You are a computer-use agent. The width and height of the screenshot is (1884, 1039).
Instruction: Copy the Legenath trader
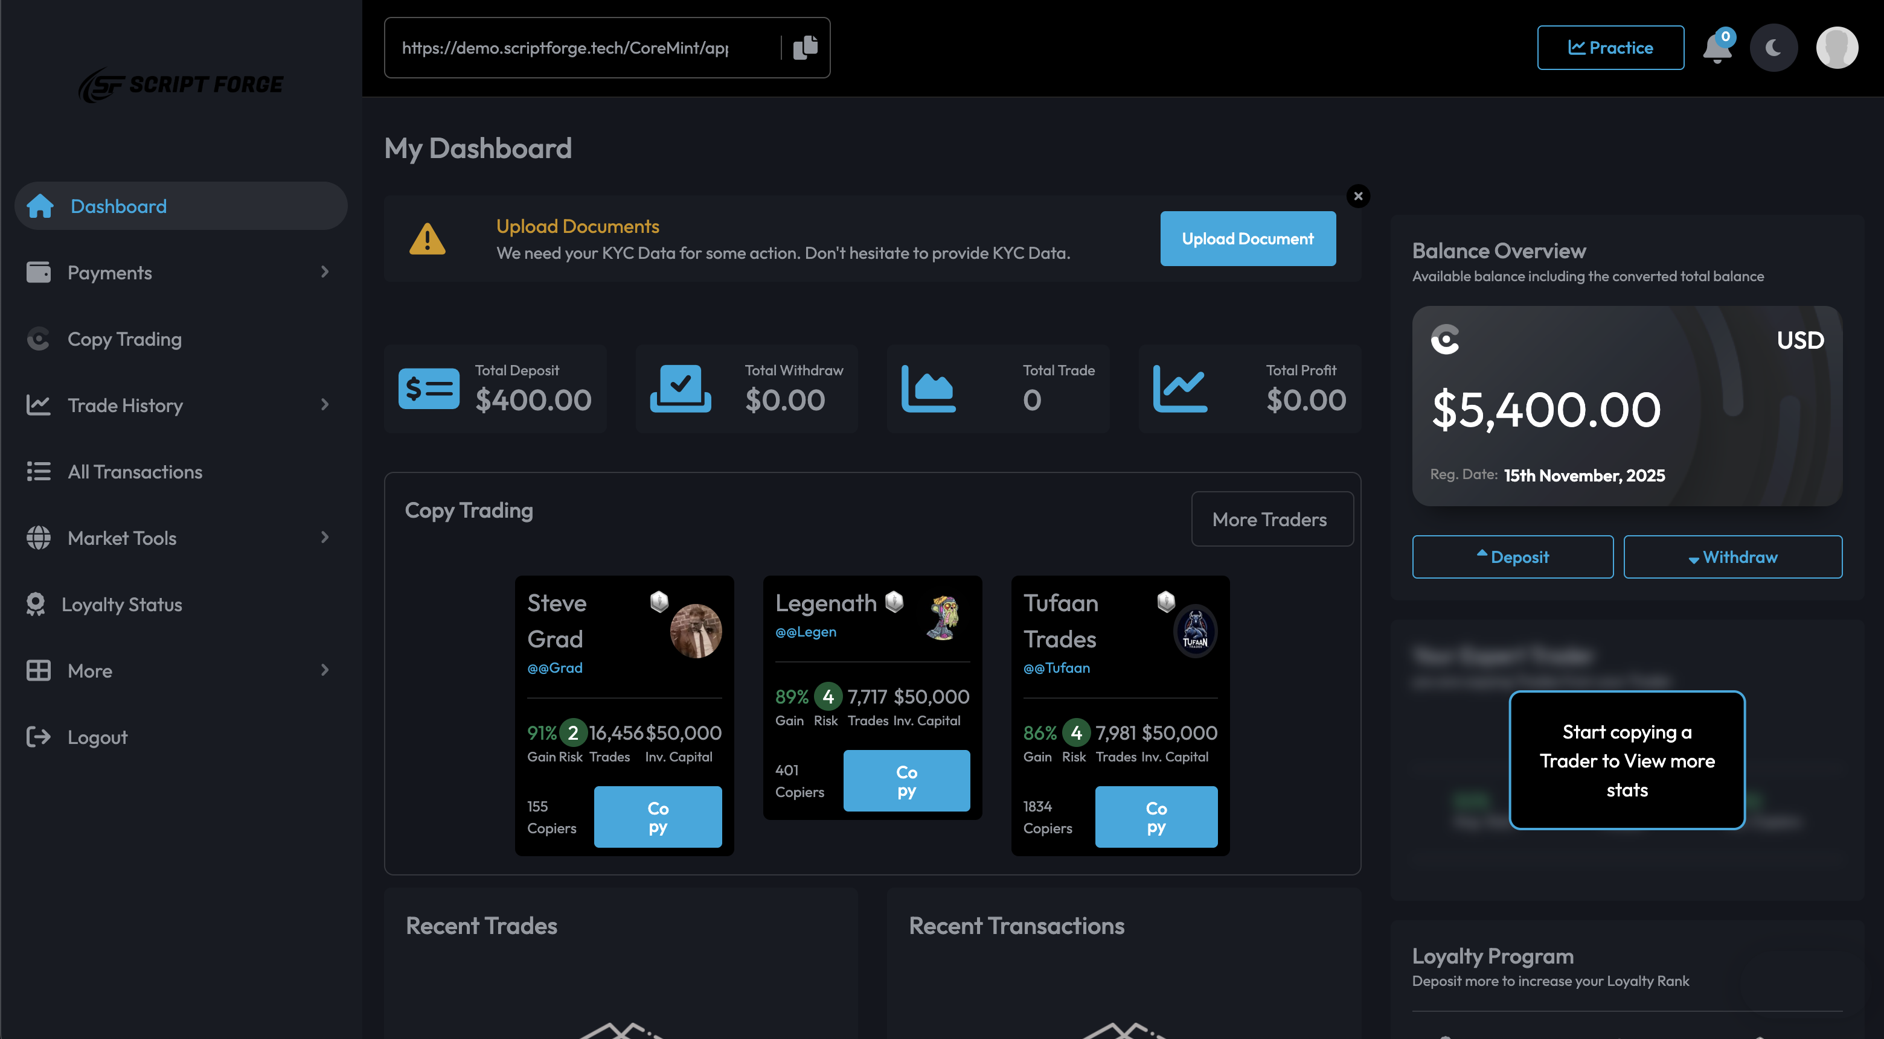click(906, 781)
